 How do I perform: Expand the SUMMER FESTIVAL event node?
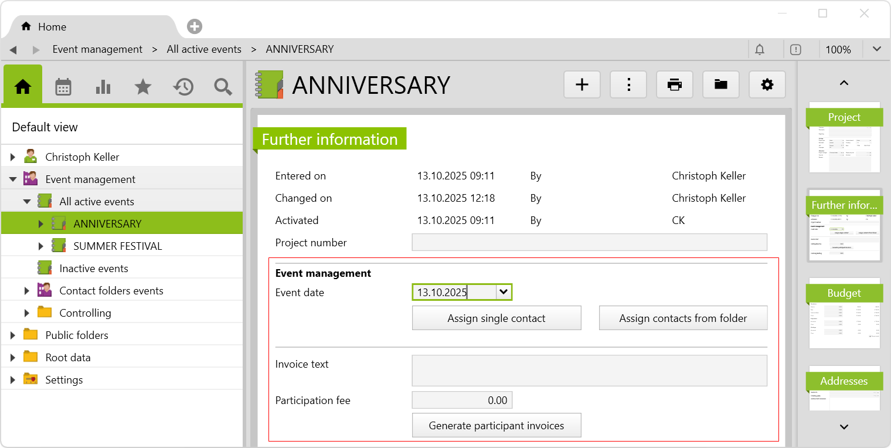click(x=41, y=246)
